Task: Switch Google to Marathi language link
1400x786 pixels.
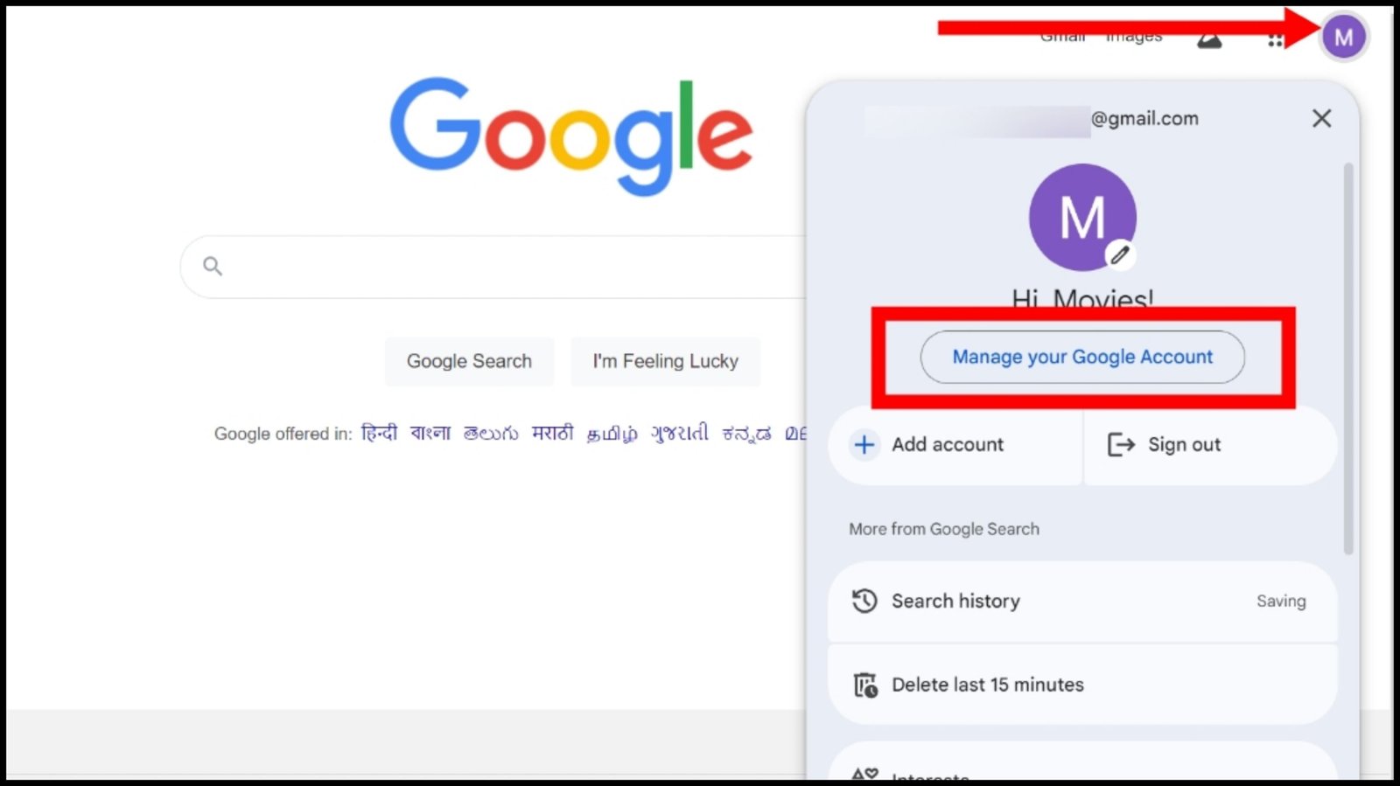Action: 552,433
